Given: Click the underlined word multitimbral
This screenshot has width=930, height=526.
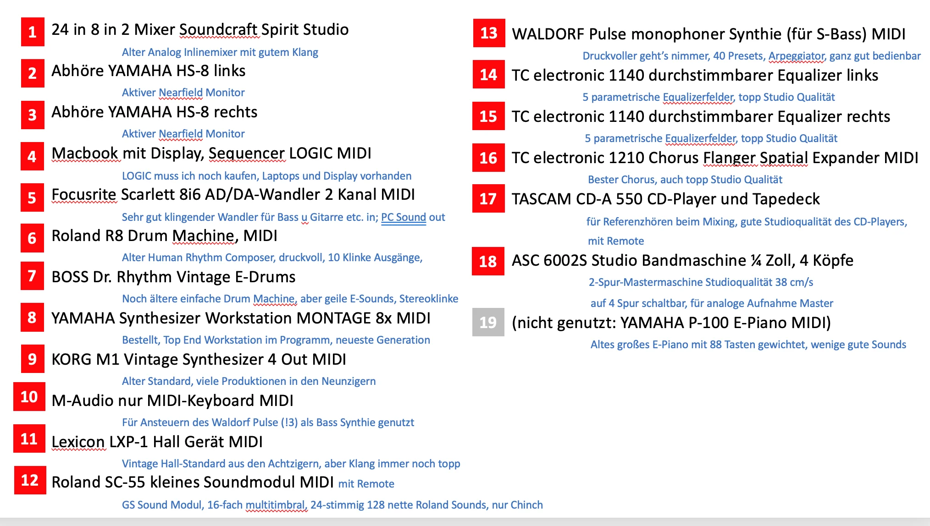Looking at the screenshot, I should [275, 505].
